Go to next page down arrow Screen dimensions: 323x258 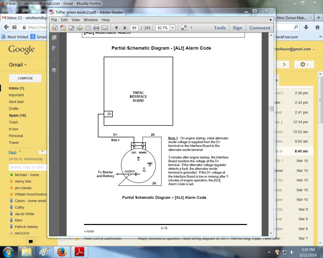(x=125, y=28)
